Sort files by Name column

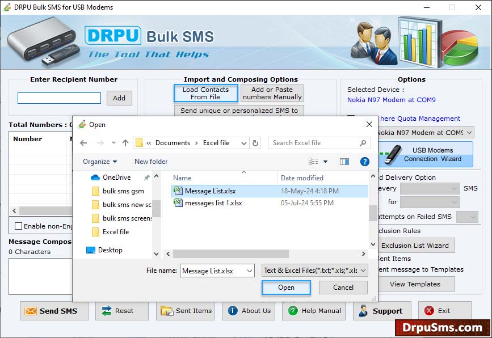pos(182,178)
